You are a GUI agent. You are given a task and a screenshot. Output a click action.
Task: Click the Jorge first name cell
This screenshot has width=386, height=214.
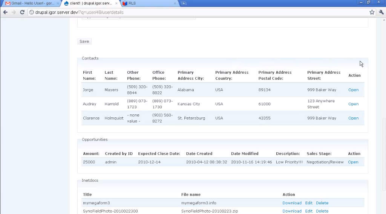[x=88, y=90]
